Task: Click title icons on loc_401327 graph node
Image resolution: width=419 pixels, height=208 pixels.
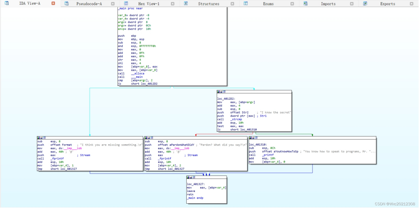Action: point(190,178)
